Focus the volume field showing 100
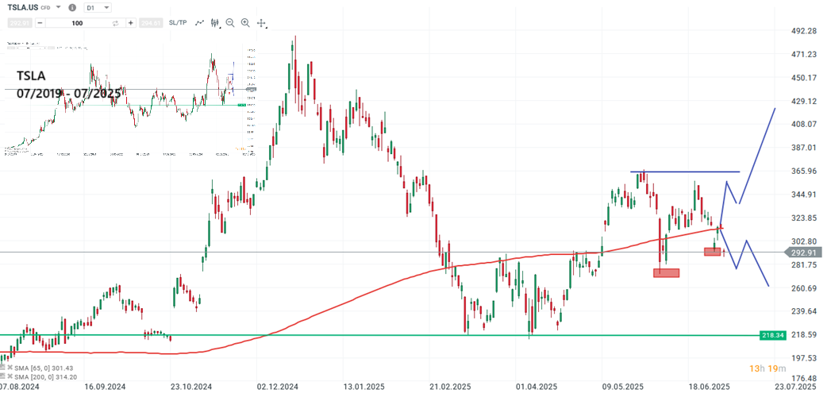Image resolution: width=827 pixels, height=401 pixels. click(x=78, y=23)
